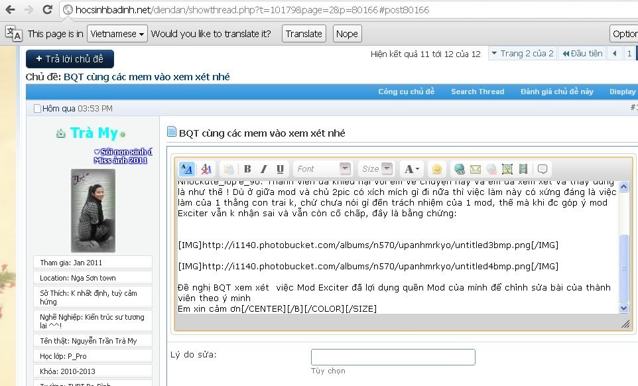Click the insert video filmstrip icon
This screenshot has height=386, width=638.
click(x=523, y=169)
